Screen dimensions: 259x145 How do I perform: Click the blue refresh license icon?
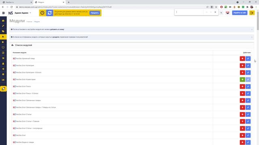(x=49, y=13)
